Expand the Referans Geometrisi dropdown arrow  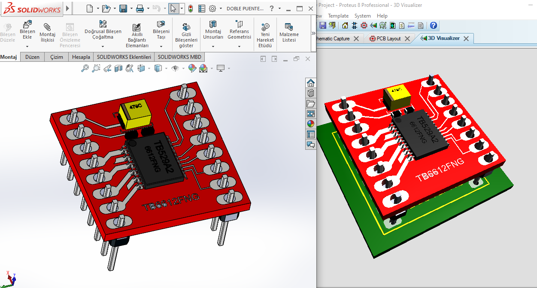[x=239, y=46]
